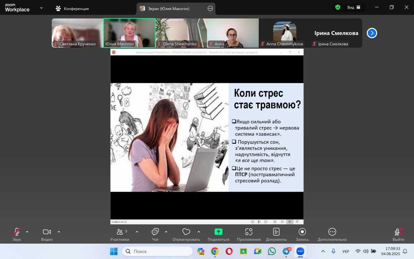Switch to the Конференция tab
This screenshot has height=259, width=414.
pyautogui.click(x=72, y=9)
